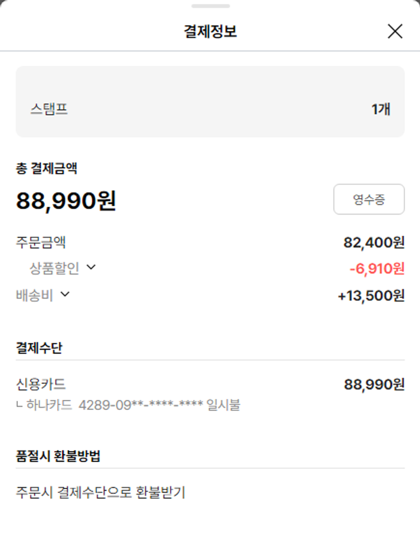Image resolution: width=420 pixels, height=559 pixels.
Task: Click the 82,400원 order amount value
Action: pyautogui.click(x=374, y=243)
